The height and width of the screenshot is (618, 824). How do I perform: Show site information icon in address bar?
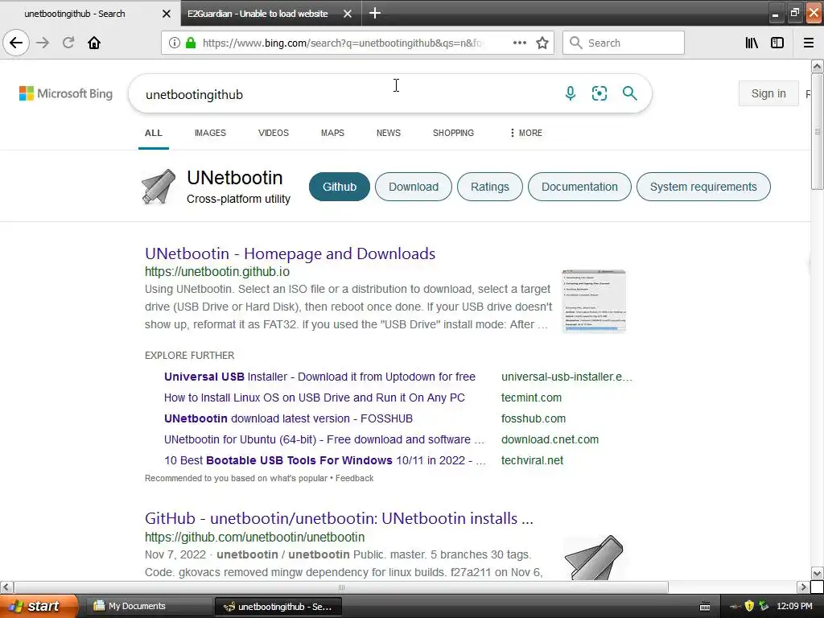[x=174, y=43]
